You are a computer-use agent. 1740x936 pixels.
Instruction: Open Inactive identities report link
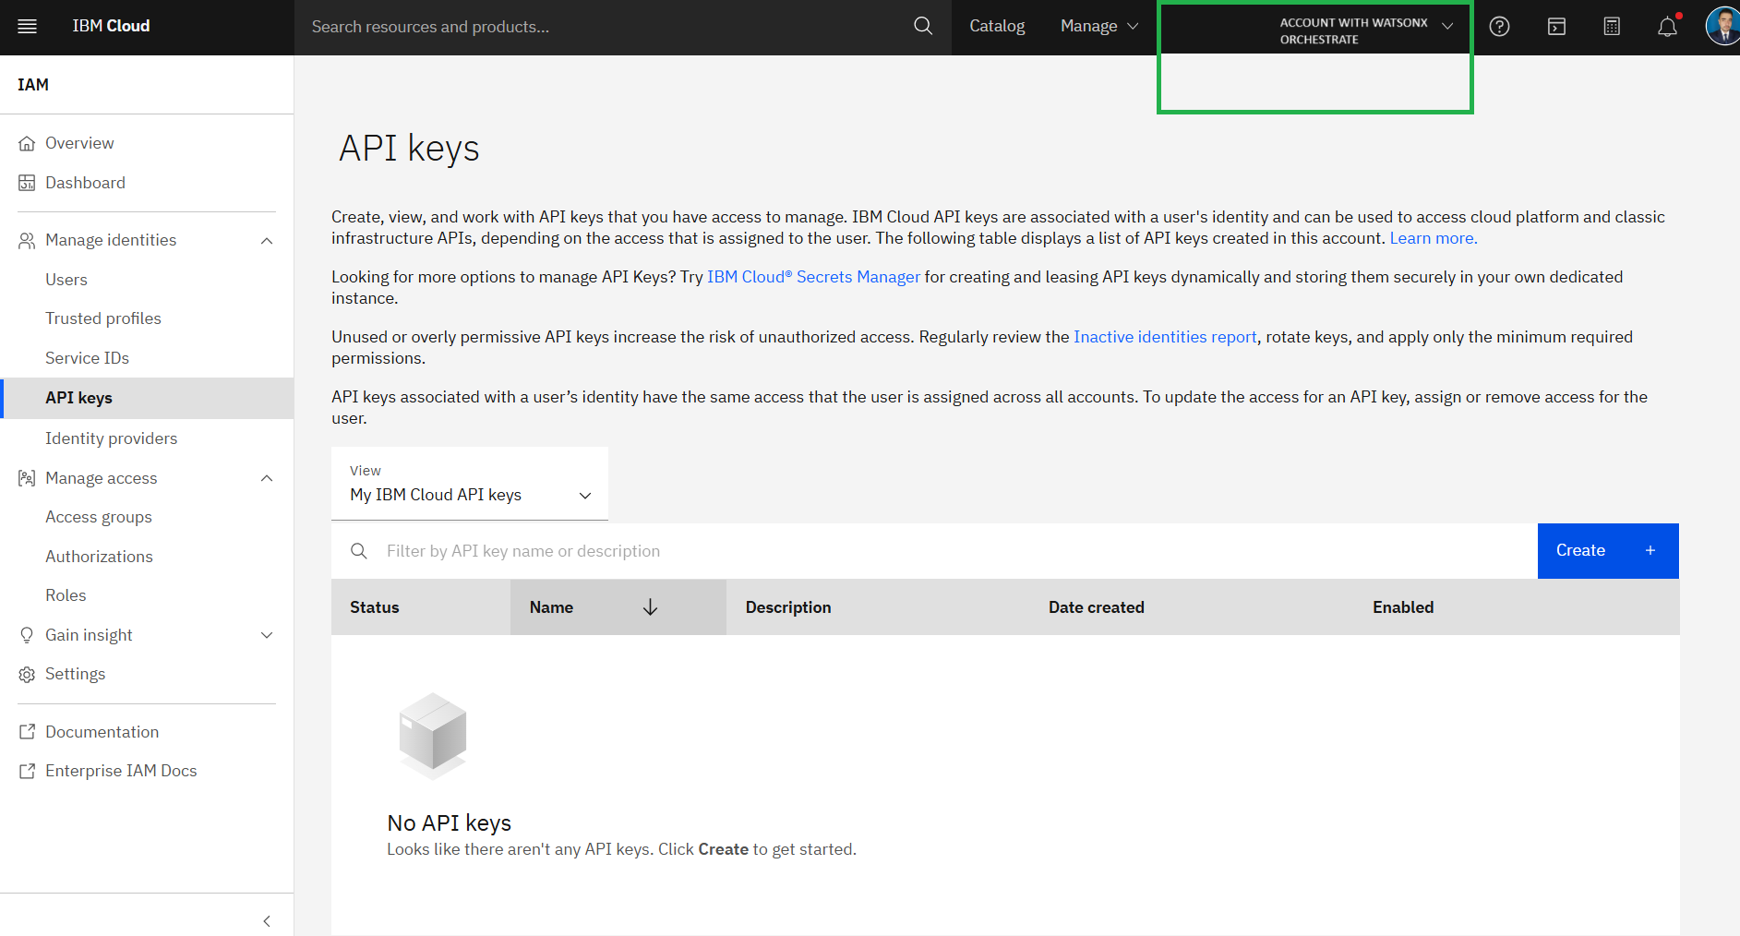point(1165,337)
